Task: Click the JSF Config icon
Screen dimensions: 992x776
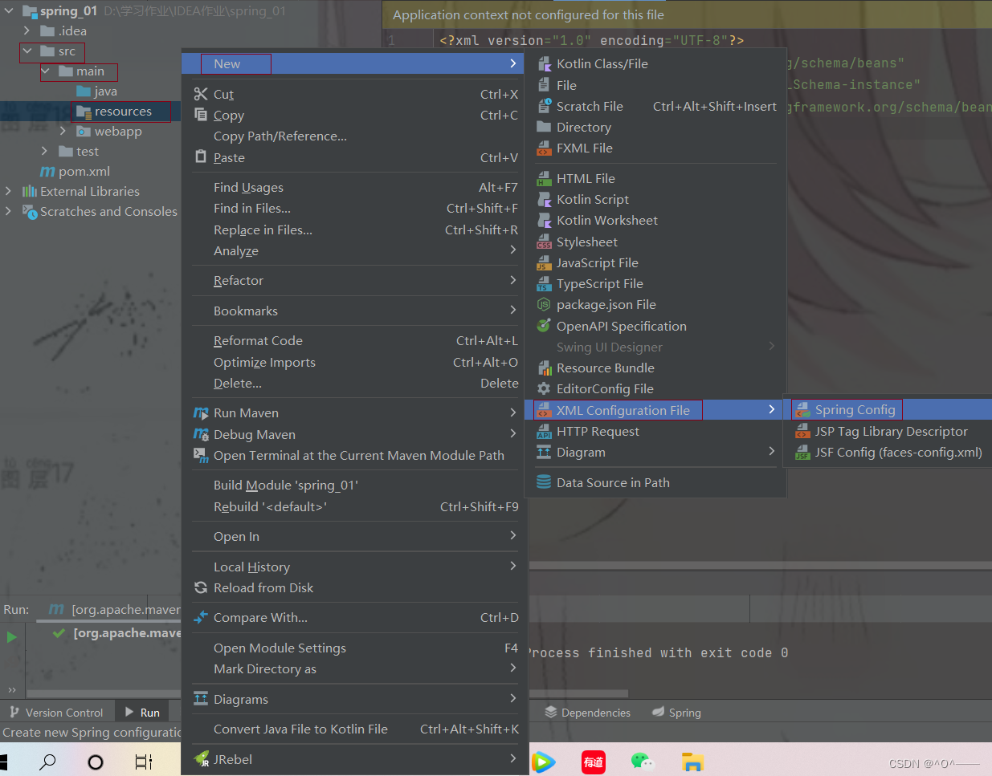Action: 802,453
